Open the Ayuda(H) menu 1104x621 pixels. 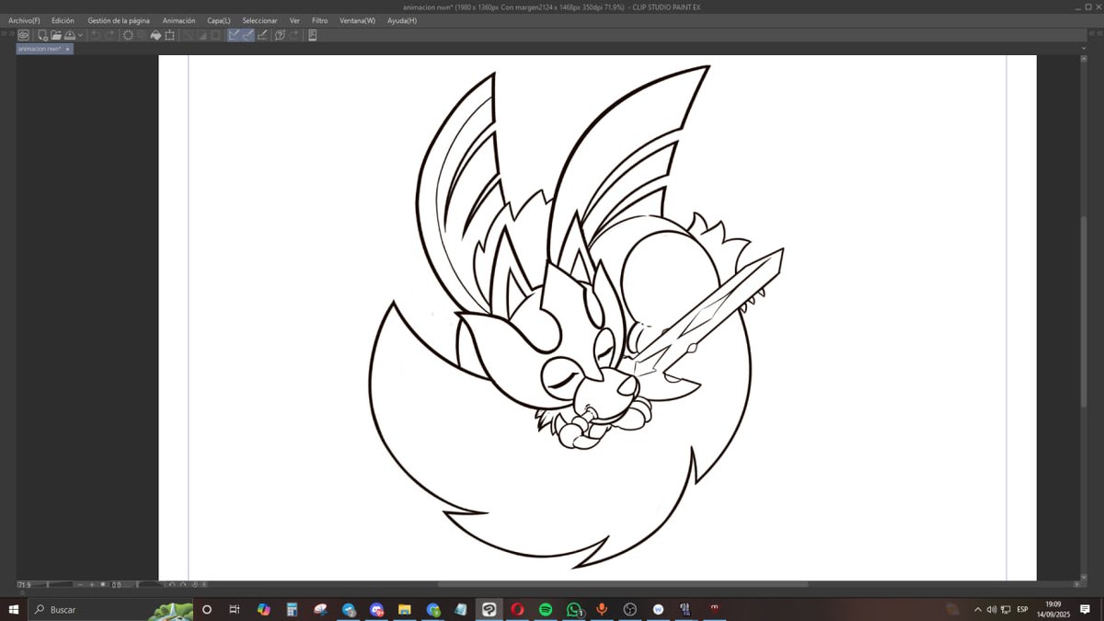click(x=401, y=20)
